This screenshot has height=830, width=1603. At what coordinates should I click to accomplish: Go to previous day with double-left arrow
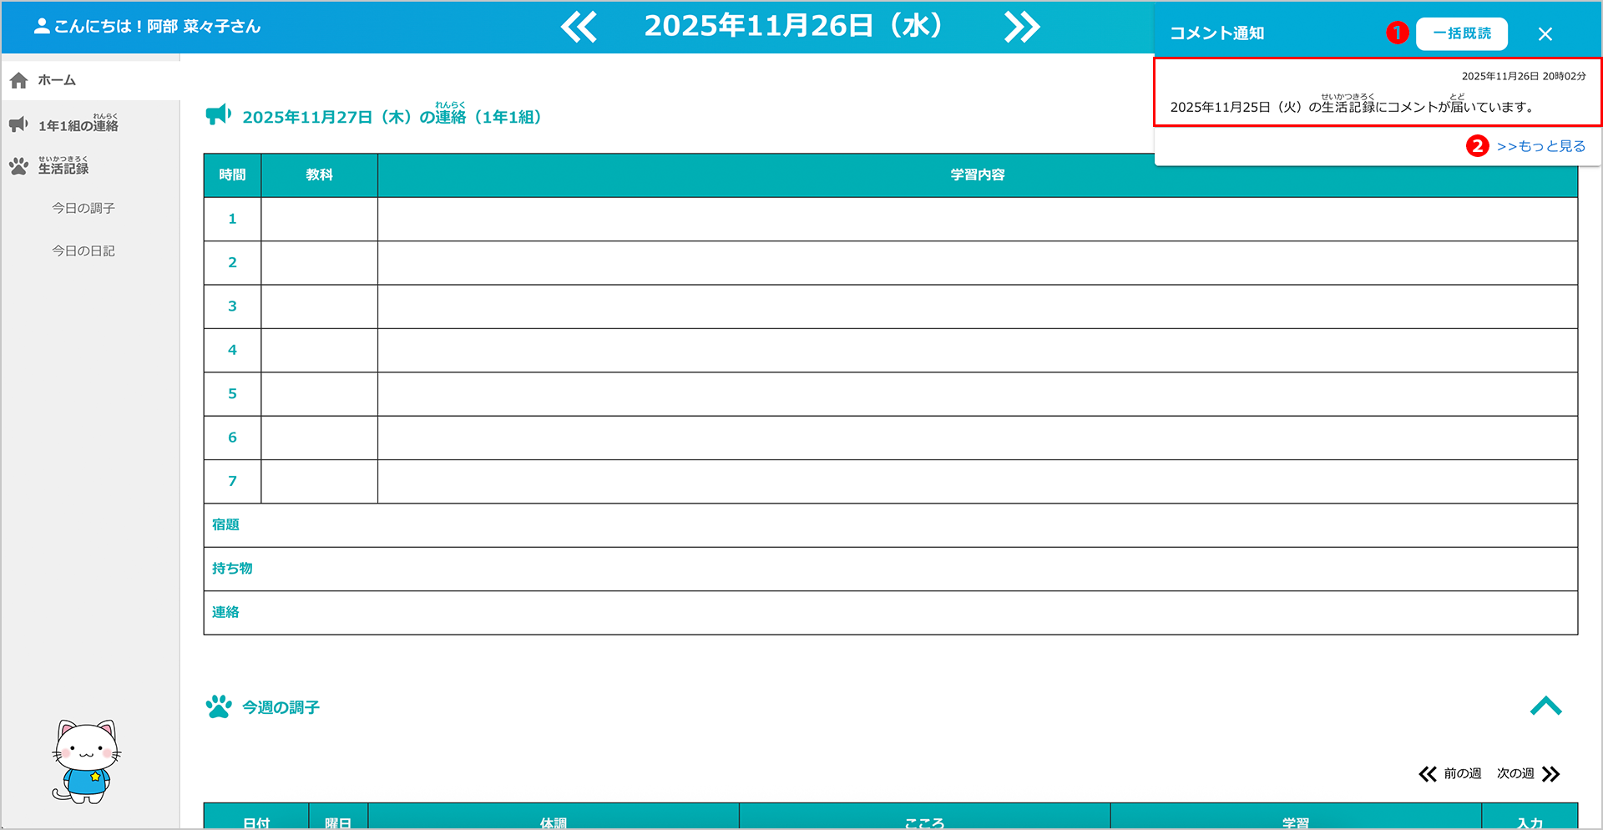(x=579, y=27)
